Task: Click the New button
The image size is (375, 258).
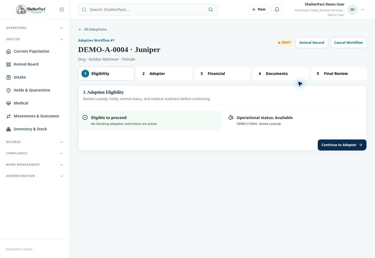Action: pos(258,10)
